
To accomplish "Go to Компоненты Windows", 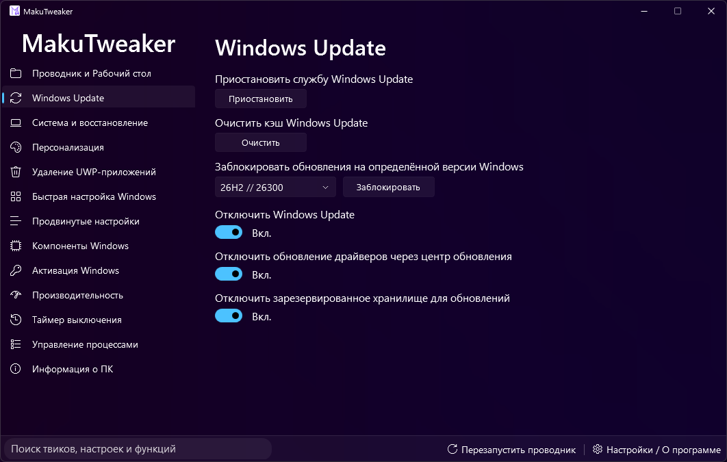I will (x=99, y=246).
